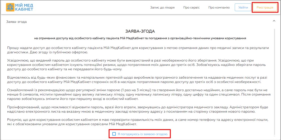Tick the consent agreement checkbox
The height and width of the screenshot is (140, 281).
[114, 134]
